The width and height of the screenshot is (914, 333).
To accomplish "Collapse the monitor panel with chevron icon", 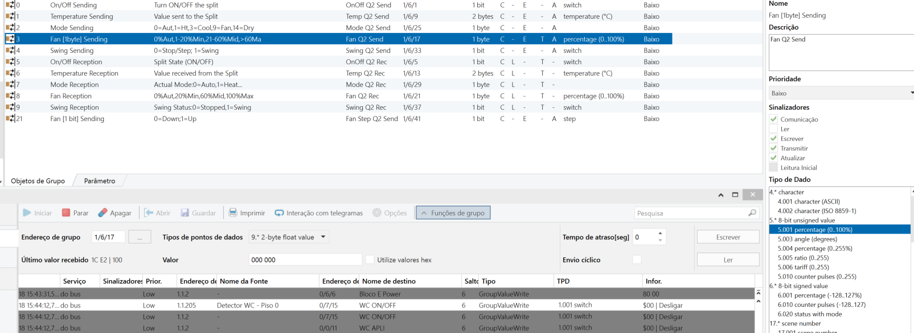I will 721,195.
